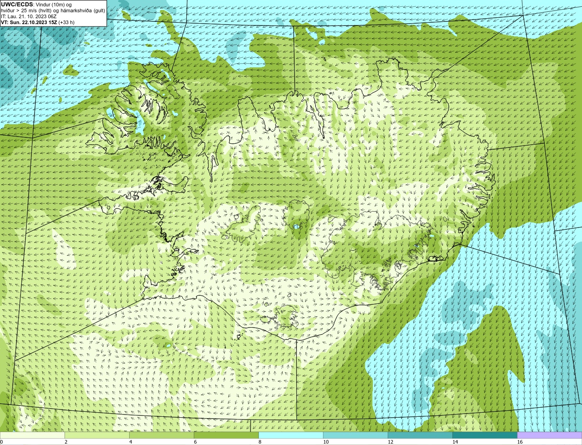Click the 'IT: Lau. 21. 10. 2023 06Z' line
This screenshot has width=582, height=445.
(x=29, y=16)
